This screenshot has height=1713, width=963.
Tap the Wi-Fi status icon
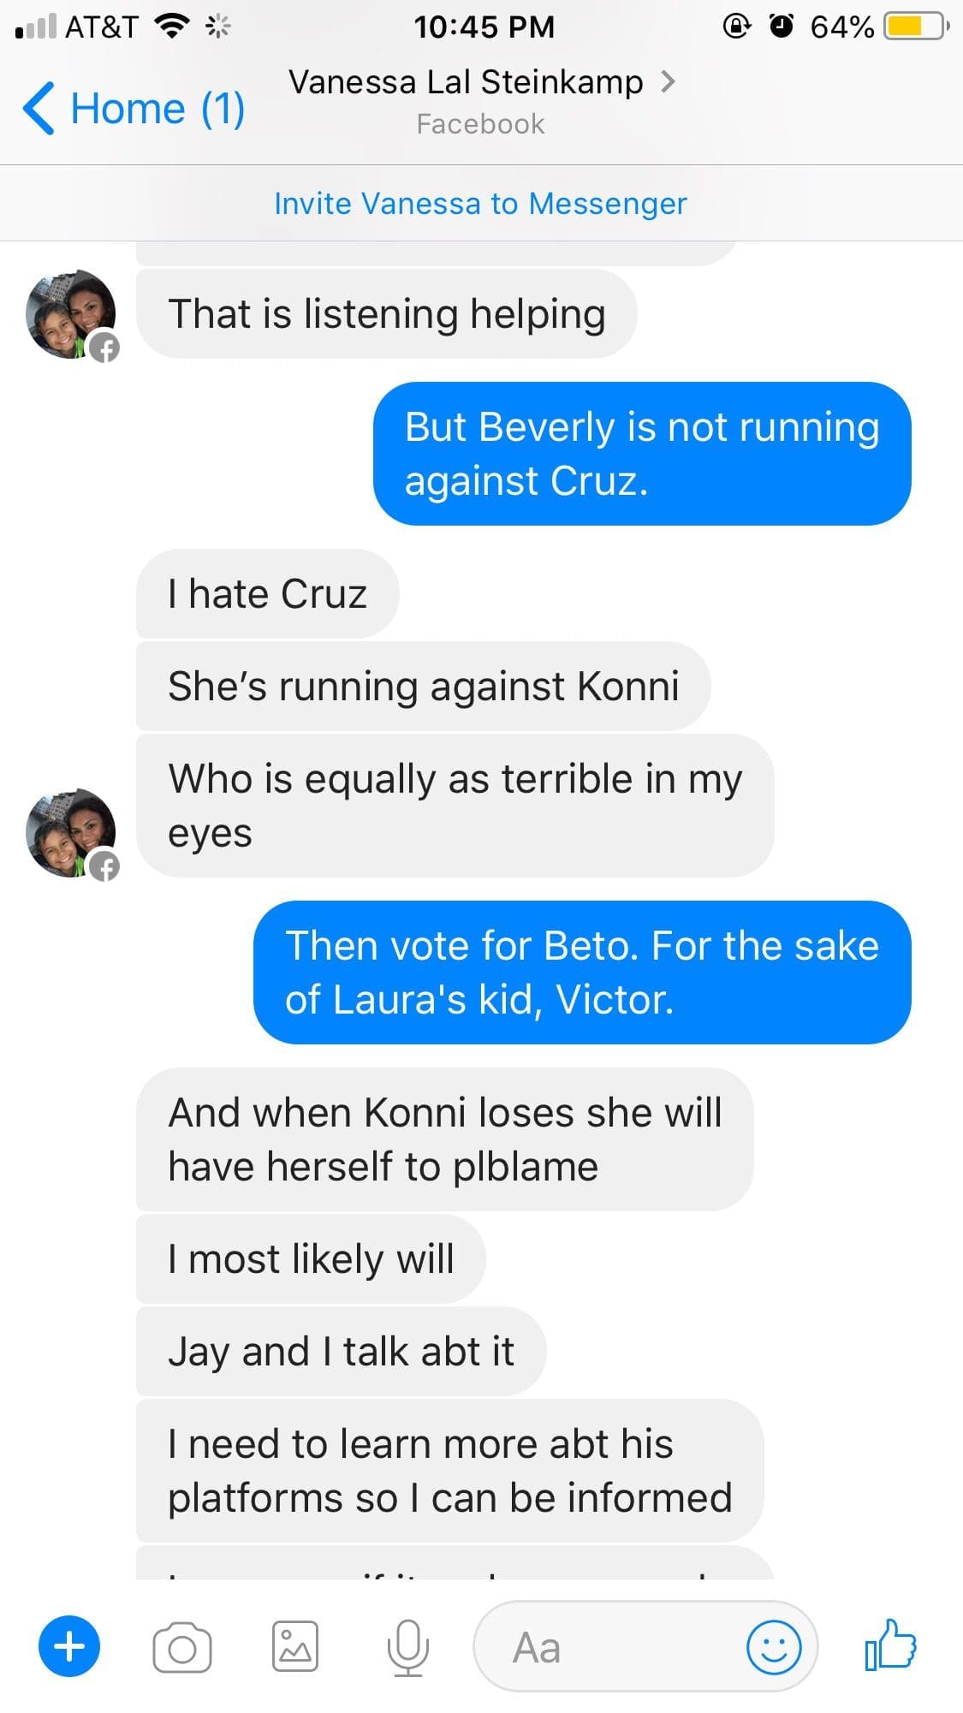(171, 27)
